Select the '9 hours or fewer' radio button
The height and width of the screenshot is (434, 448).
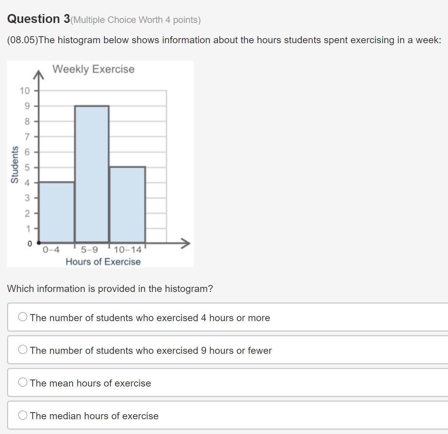23,350
